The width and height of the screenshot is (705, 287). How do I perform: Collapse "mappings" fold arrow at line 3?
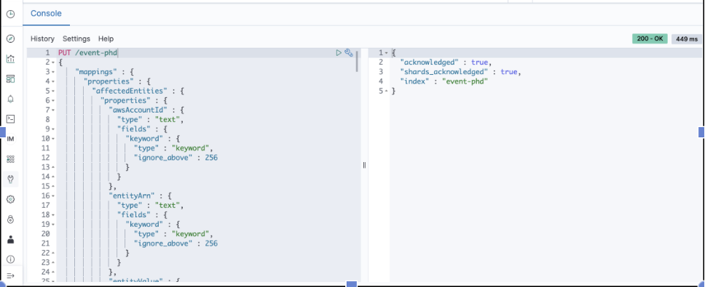(53, 72)
